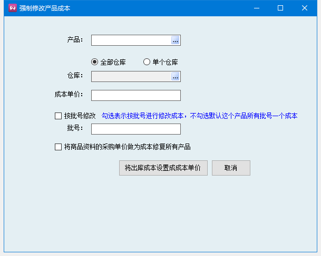The width and height of the screenshot is (321, 256).
Task: Check 将商品资料的采购单价做为成本修复所有产品 option
Action: (59, 147)
